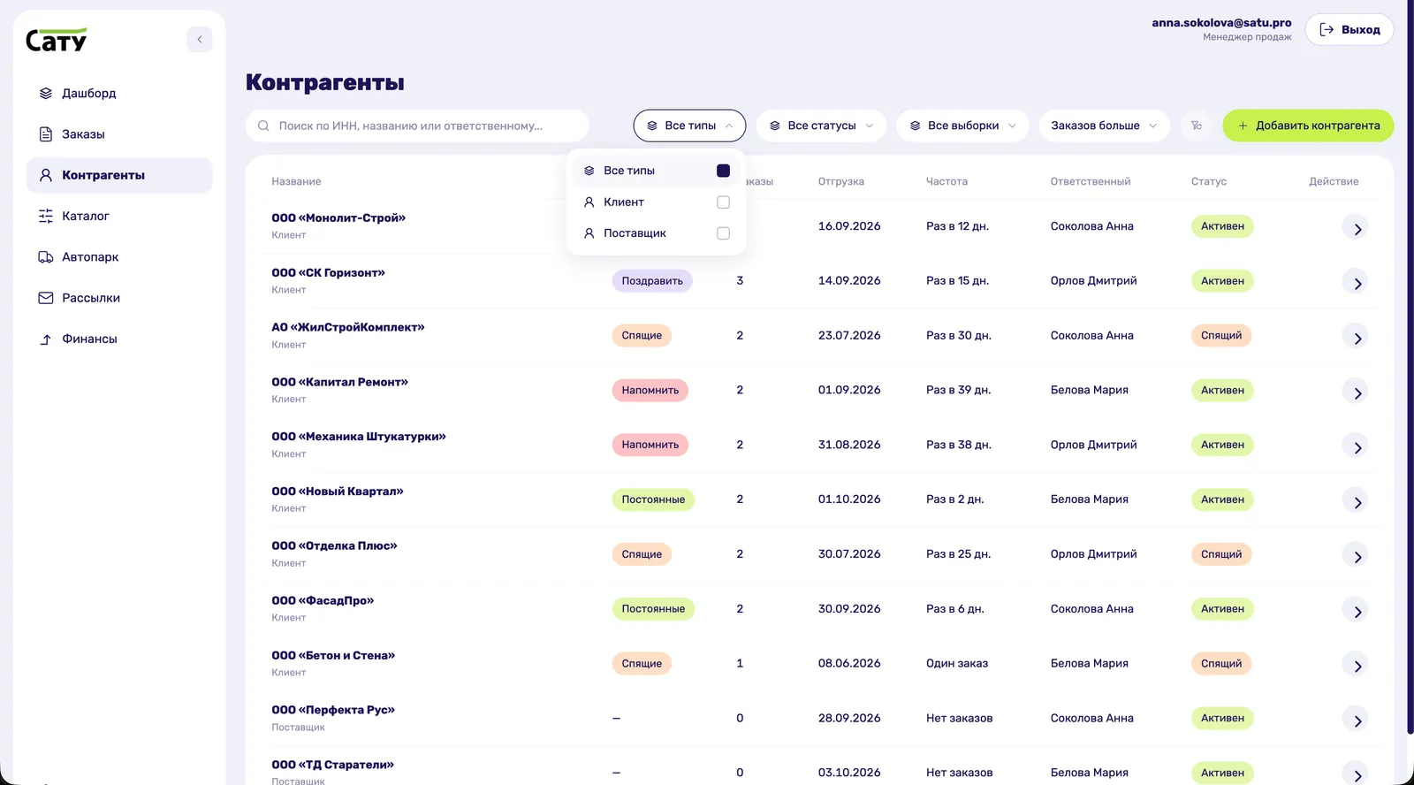
Task: Open the row arrow for АО «ЖилСтройКомплект»
Action: tap(1357, 338)
